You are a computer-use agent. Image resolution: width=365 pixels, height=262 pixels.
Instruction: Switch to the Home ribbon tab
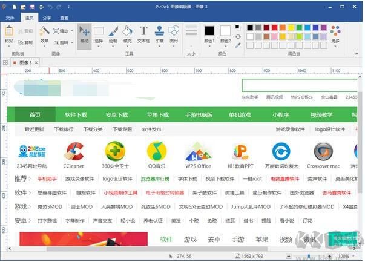(x=29, y=18)
